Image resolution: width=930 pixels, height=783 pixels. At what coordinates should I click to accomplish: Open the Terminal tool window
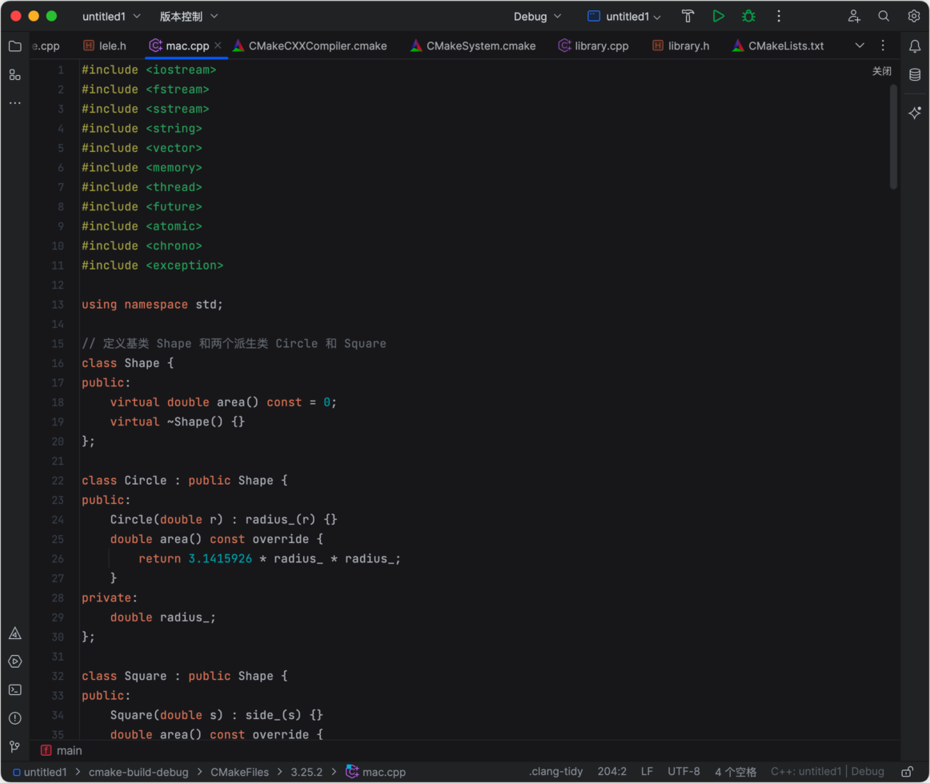pos(15,690)
